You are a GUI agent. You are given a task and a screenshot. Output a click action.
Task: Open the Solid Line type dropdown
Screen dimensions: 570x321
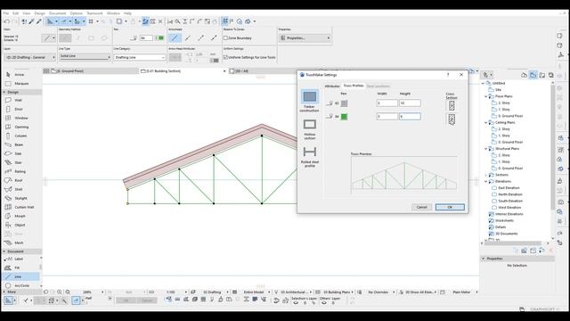pos(85,56)
